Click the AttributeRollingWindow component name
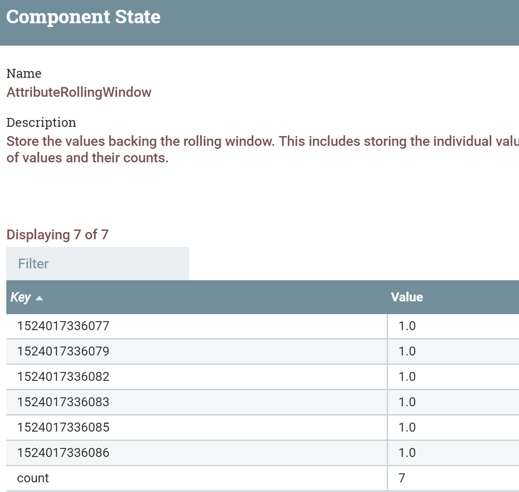This screenshot has height=492, width=519. pyautogui.click(x=79, y=92)
